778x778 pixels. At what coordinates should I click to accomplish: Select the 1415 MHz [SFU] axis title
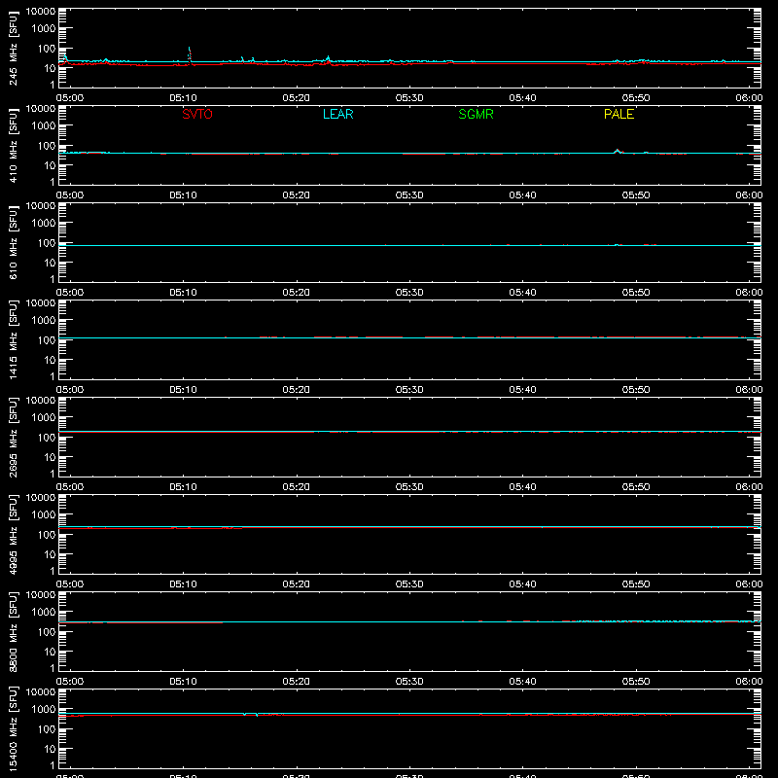pyautogui.click(x=14, y=339)
